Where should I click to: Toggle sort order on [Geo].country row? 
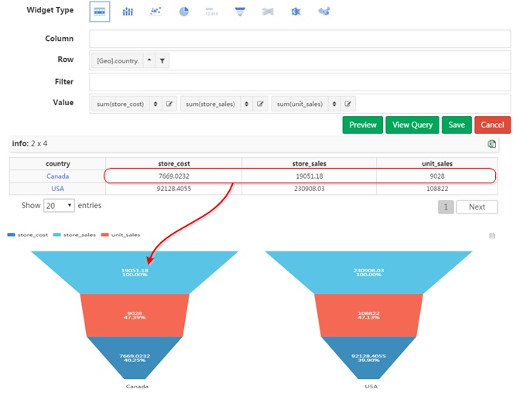tap(149, 60)
